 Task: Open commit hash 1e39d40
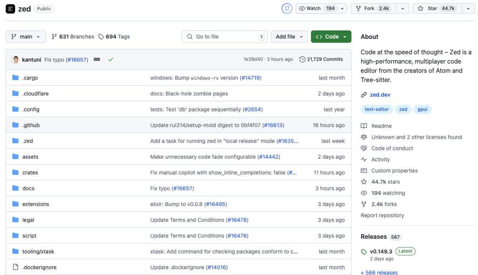pyautogui.click(x=253, y=59)
